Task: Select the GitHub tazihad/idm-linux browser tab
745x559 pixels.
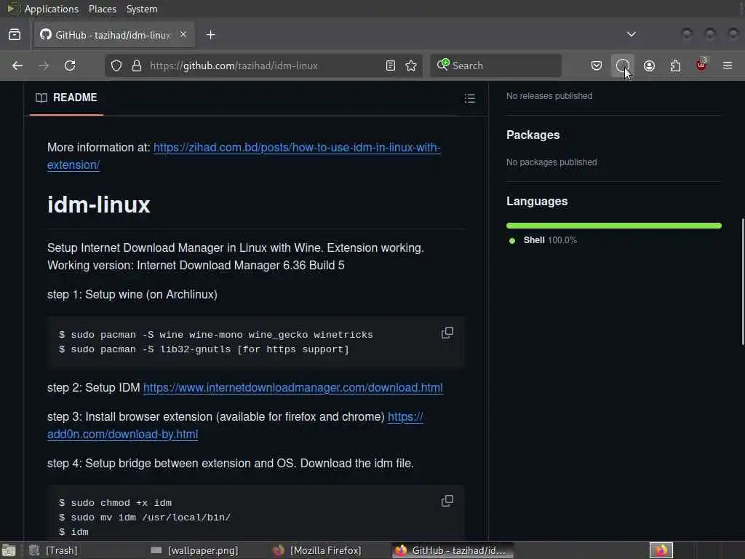Action: [x=114, y=35]
